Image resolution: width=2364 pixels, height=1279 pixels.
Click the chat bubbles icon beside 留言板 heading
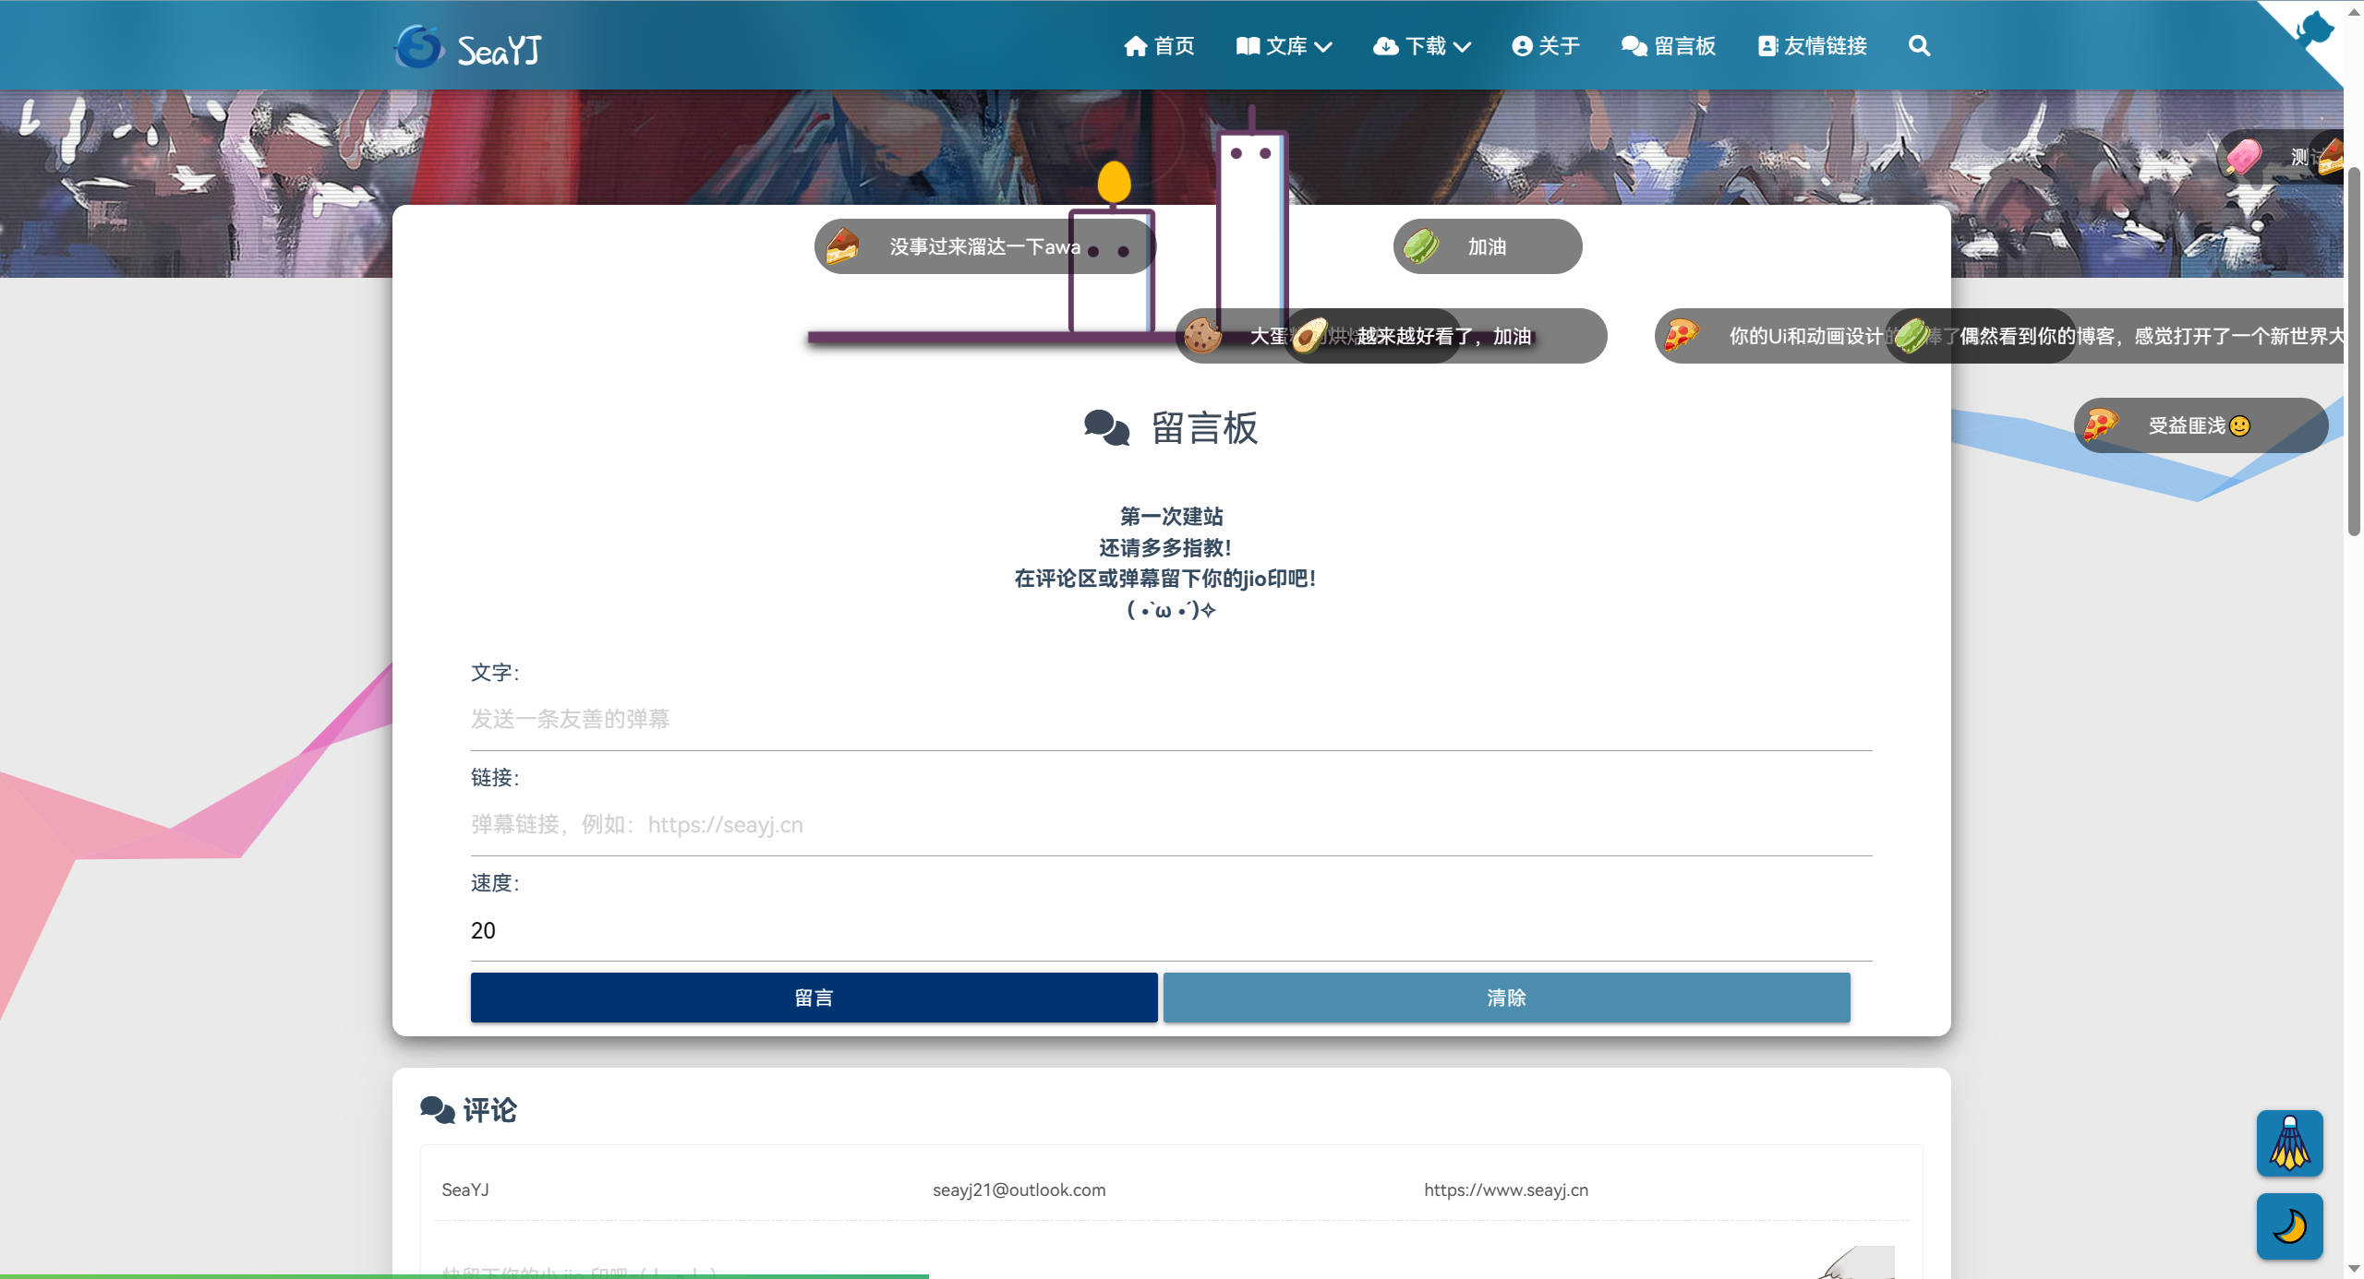pos(1106,428)
